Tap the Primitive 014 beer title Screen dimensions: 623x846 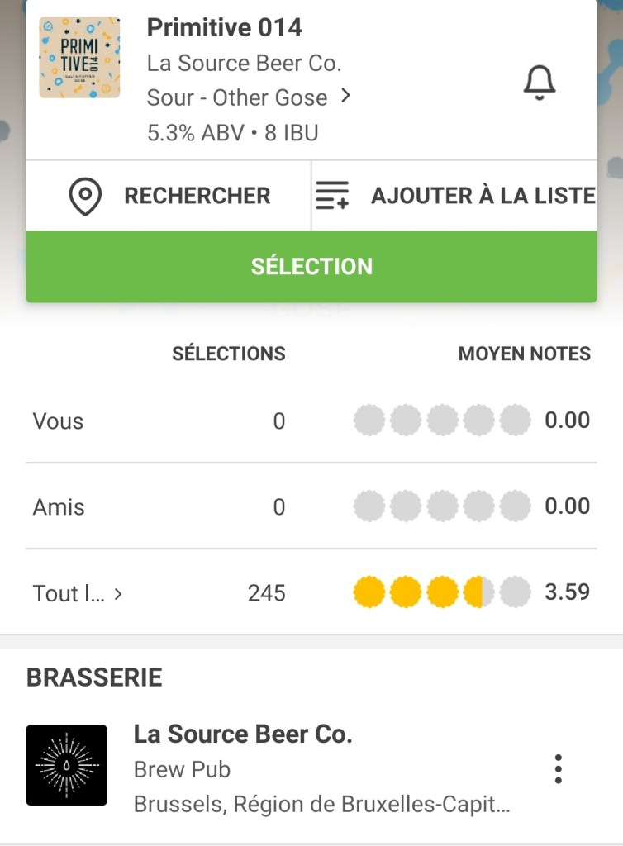[x=224, y=27]
